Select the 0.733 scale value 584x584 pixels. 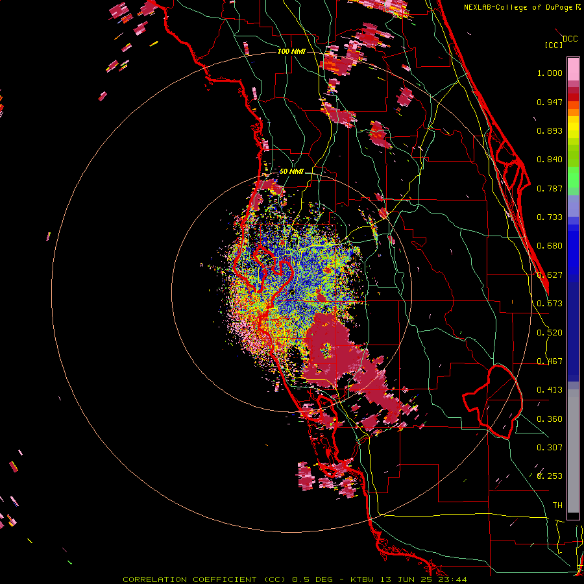[x=550, y=217]
